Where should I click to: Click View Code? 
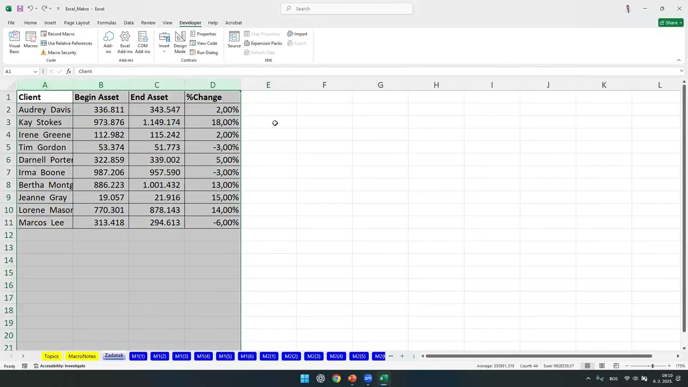[204, 43]
